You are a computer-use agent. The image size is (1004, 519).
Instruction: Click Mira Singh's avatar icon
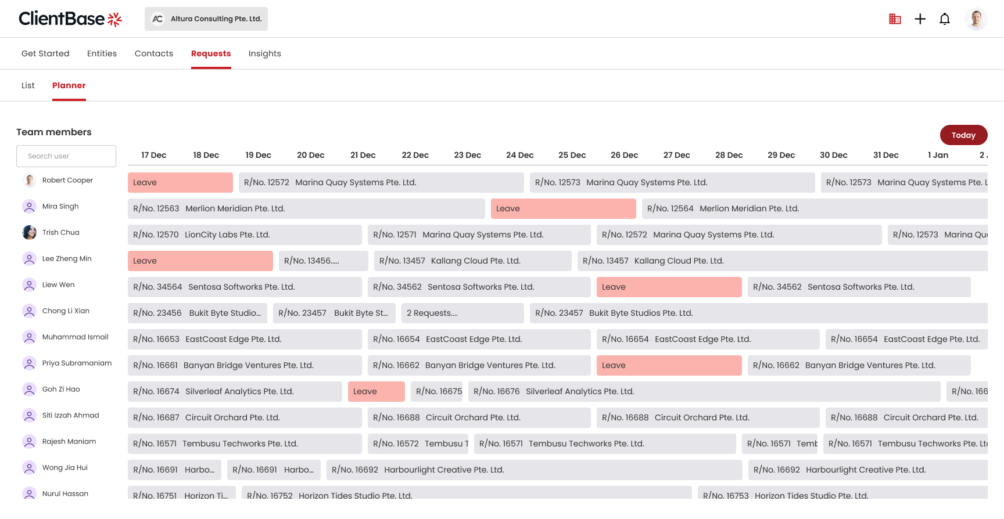pos(29,207)
